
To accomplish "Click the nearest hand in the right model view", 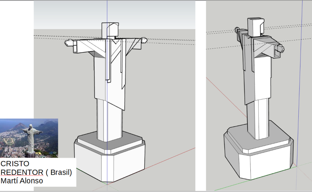I will [x=279, y=49].
